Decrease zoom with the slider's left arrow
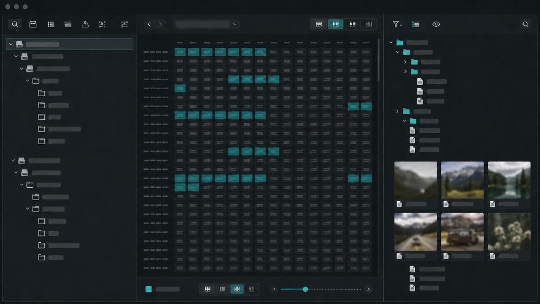The width and height of the screenshot is (540, 304). coord(274,289)
